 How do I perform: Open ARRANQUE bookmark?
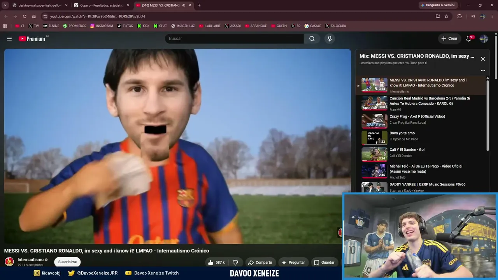pos(256,26)
